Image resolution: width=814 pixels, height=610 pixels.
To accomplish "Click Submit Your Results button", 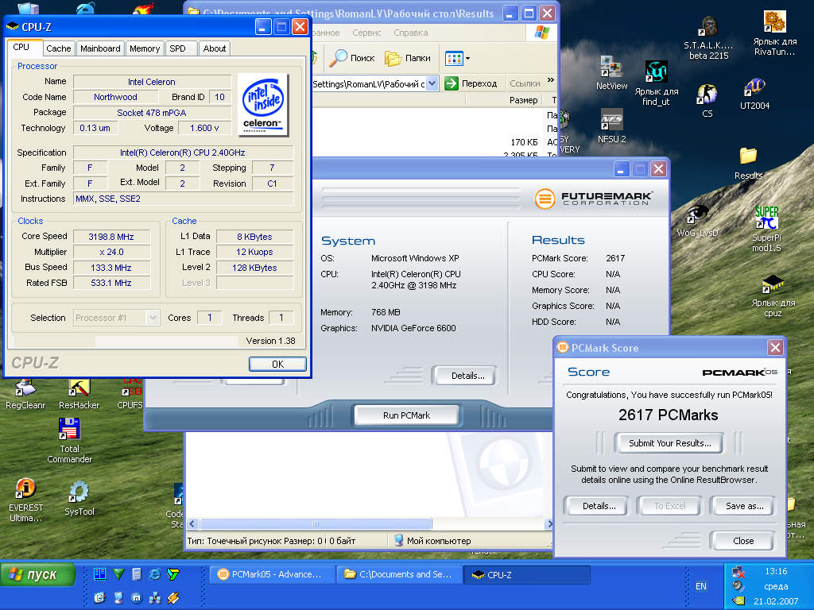I will (669, 443).
